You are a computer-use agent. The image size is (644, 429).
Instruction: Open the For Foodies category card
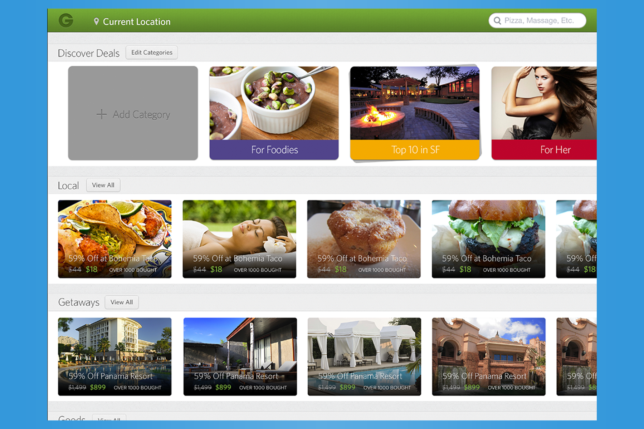coord(274,113)
